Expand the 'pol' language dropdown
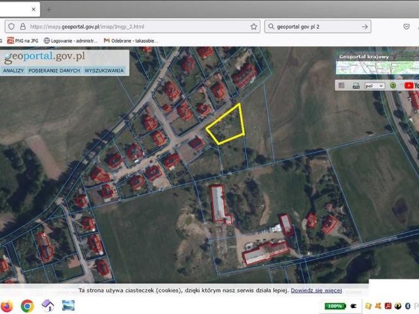Viewport: 419px width, 314px height. (374, 86)
